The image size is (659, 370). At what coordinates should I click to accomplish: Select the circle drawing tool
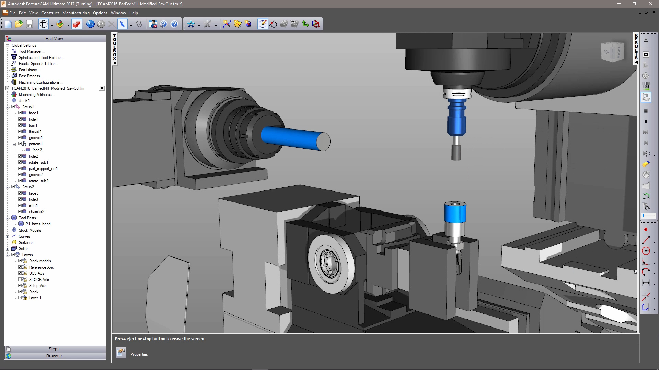(x=646, y=251)
